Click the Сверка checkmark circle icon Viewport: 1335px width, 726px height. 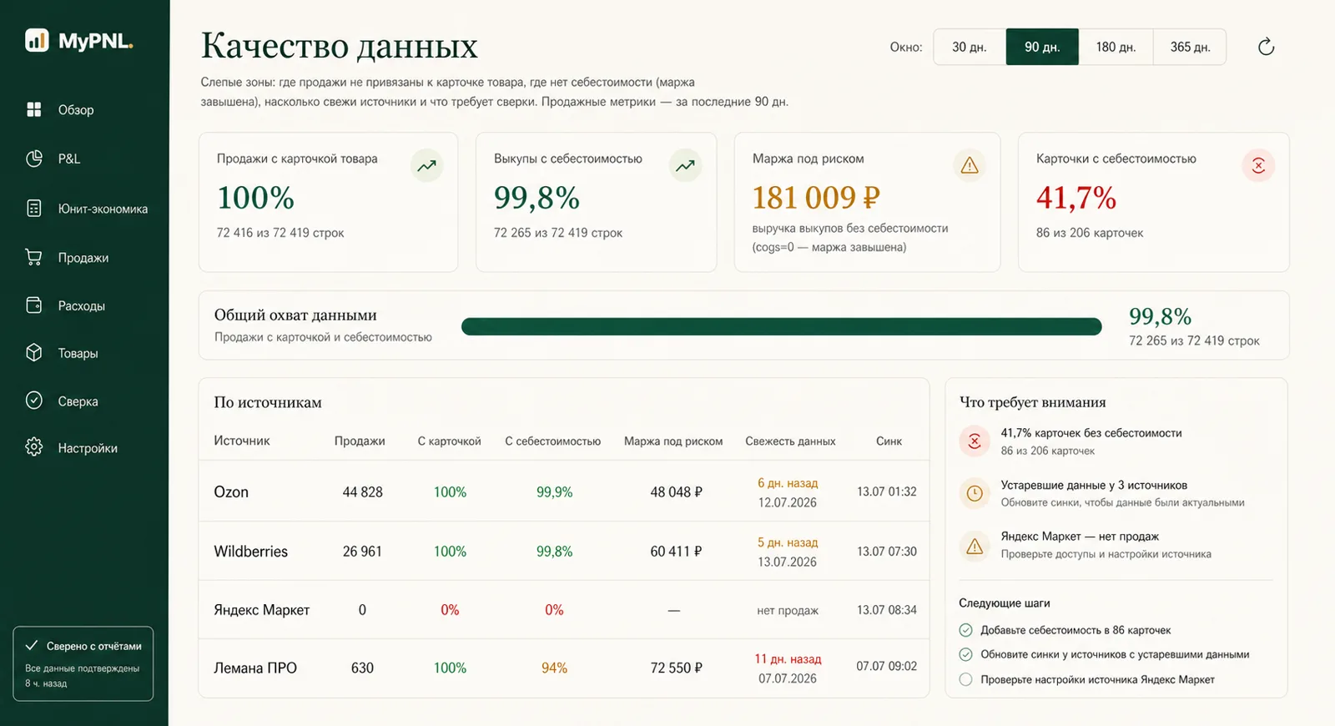[34, 401]
